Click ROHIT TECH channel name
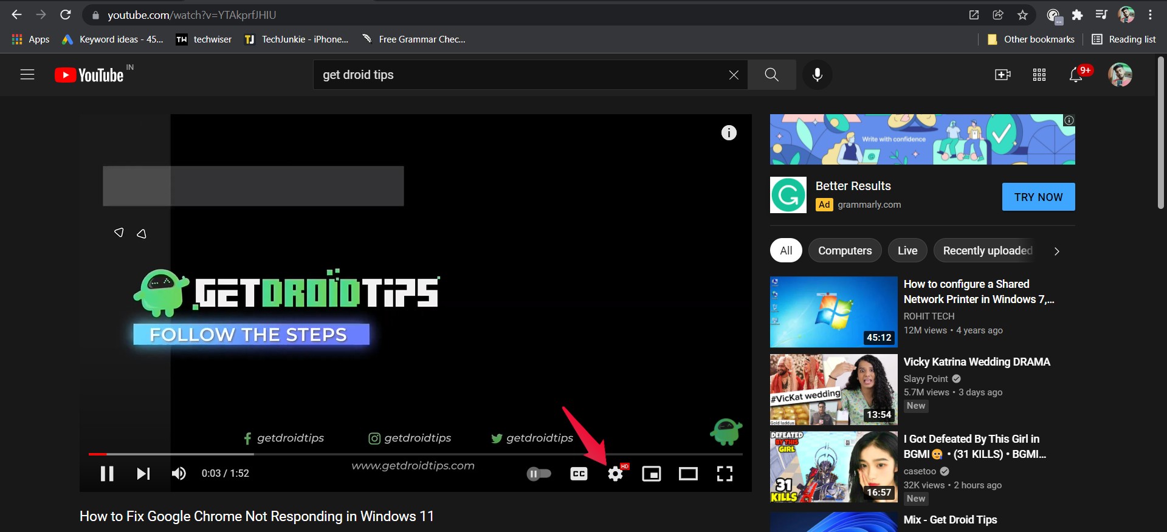Viewport: 1167px width, 532px height. [x=929, y=316]
